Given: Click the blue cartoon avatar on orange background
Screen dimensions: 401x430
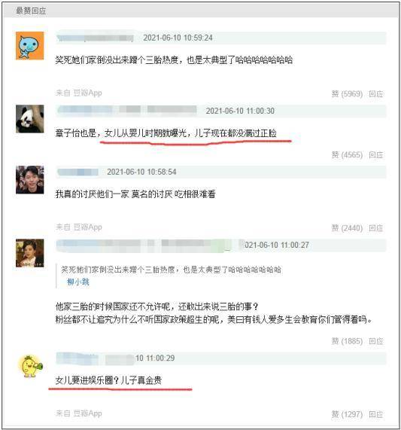Looking at the screenshot, I should (29, 45).
